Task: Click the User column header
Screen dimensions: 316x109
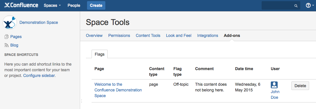Action: point(275,69)
